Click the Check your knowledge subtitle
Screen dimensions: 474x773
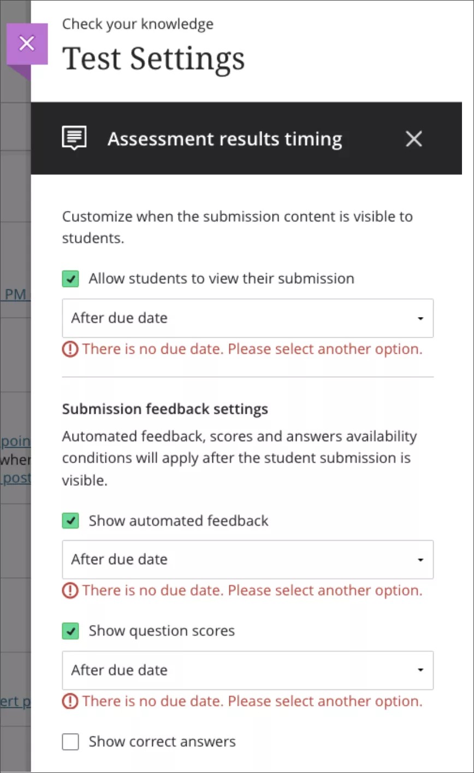pyautogui.click(x=138, y=24)
